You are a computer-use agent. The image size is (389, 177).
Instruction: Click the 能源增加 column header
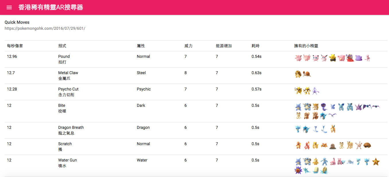tap(224, 46)
